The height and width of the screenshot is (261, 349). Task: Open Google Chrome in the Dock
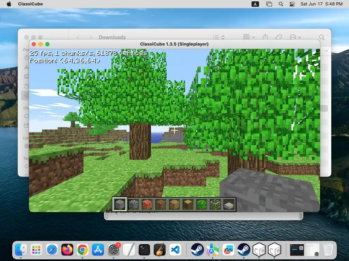[x=82, y=249]
